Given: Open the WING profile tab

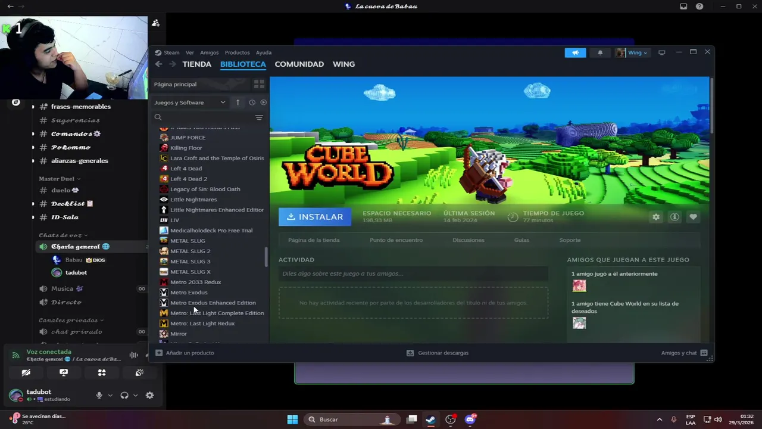Looking at the screenshot, I should [343, 64].
